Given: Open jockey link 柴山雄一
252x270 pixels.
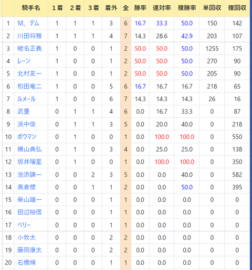Looking at the screenshot, I should pos(29,200).
